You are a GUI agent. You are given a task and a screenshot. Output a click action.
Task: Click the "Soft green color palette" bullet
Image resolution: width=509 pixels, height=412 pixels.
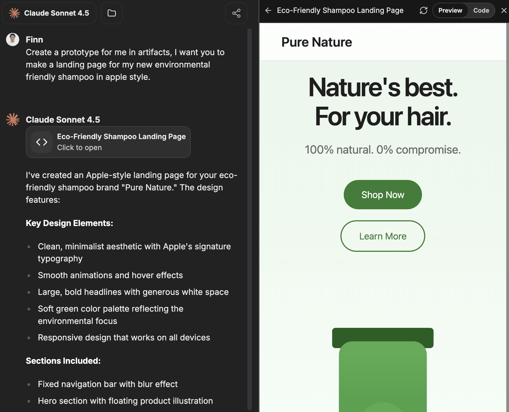111,315
